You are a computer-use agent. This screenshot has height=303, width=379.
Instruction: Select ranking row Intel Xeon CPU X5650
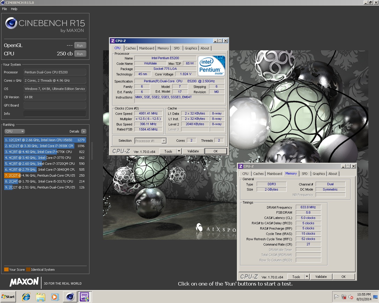(45, 140)
